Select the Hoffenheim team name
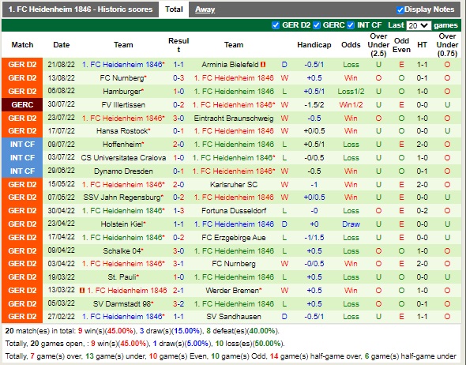 point(122,144)
